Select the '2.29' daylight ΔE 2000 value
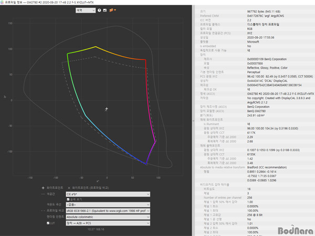 coord(250,137)
